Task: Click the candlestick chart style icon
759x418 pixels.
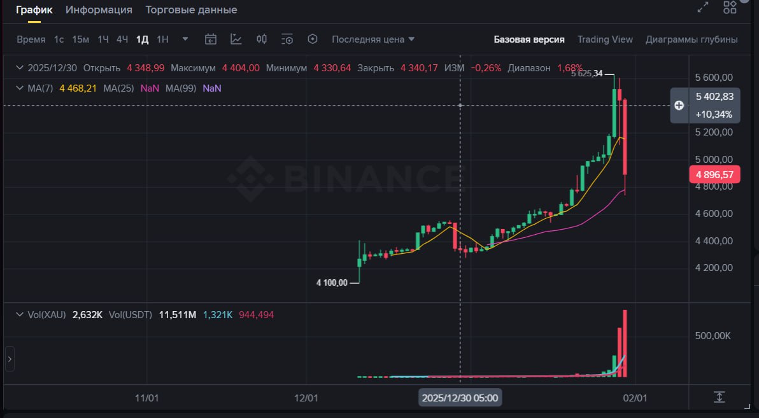Action: pyautogui.click(x=262, y=39)
